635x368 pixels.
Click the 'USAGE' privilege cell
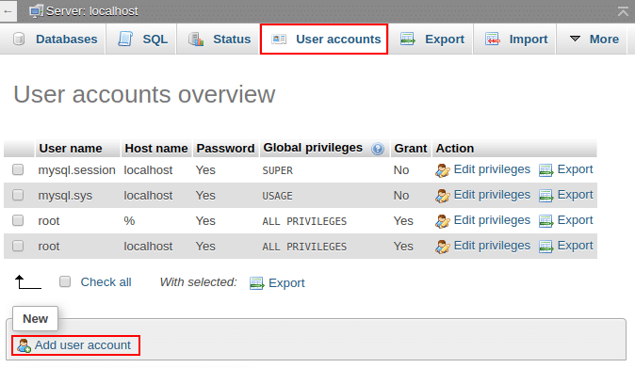[277, 196]
